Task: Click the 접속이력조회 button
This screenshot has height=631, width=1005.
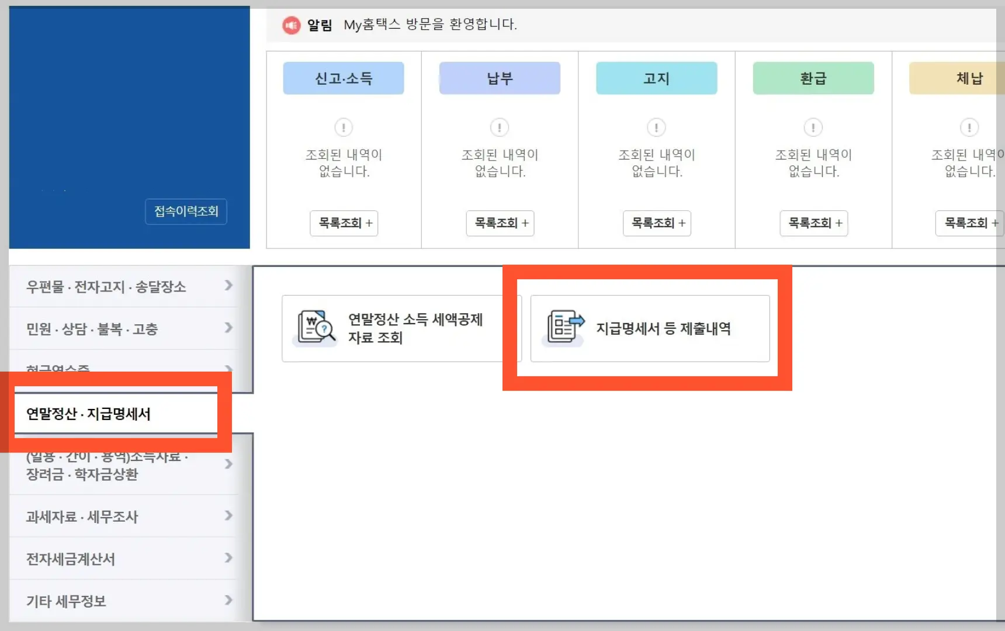Action: pos(186,212)
